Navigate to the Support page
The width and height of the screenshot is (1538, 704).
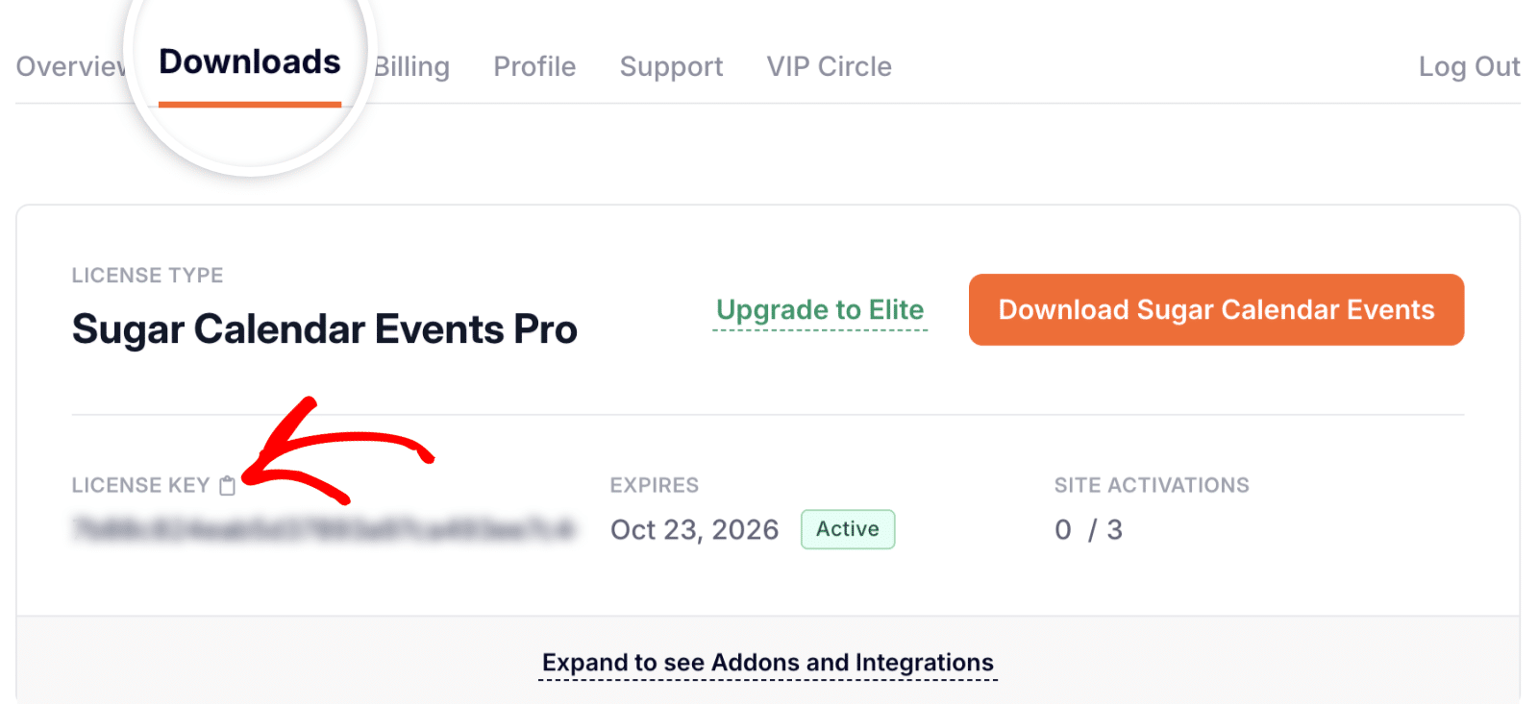pyautogui.click(x=671, y=66)
